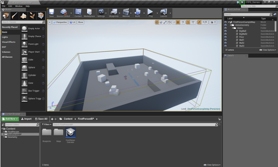
Task: Toggle scale snapping in viewport
Action: click(x=199, y=22)
